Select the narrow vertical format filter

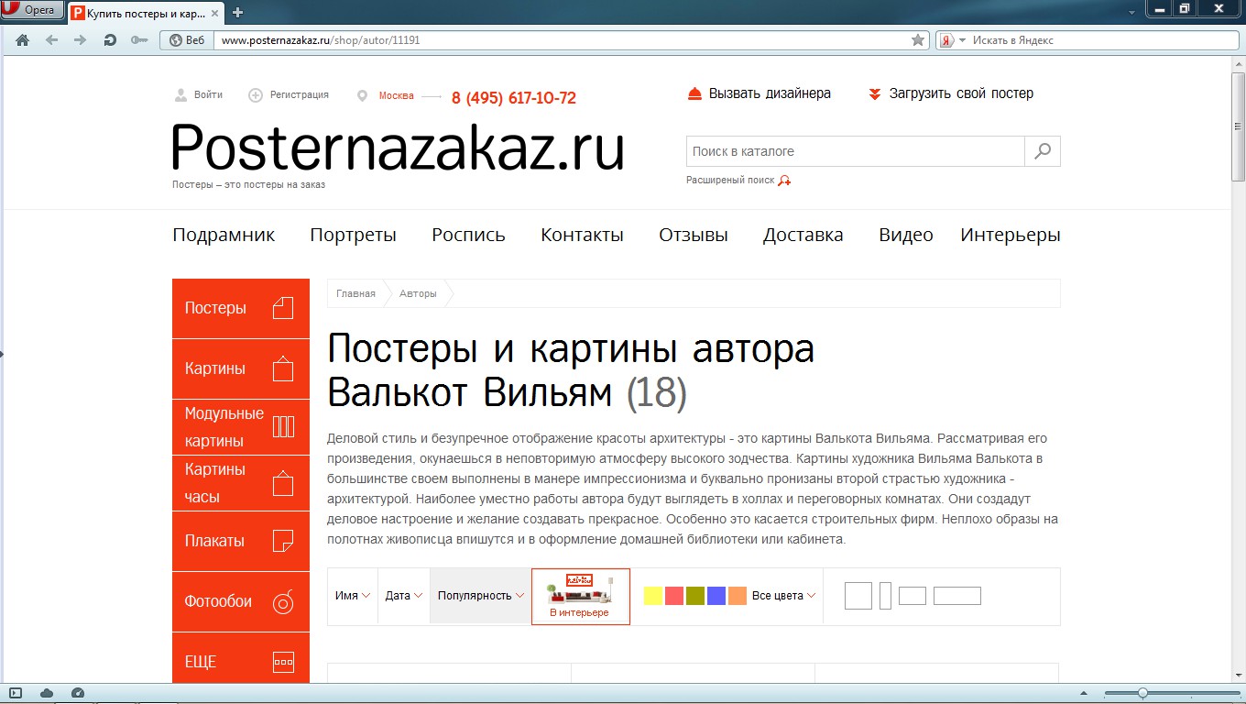[x=885, y=596]
